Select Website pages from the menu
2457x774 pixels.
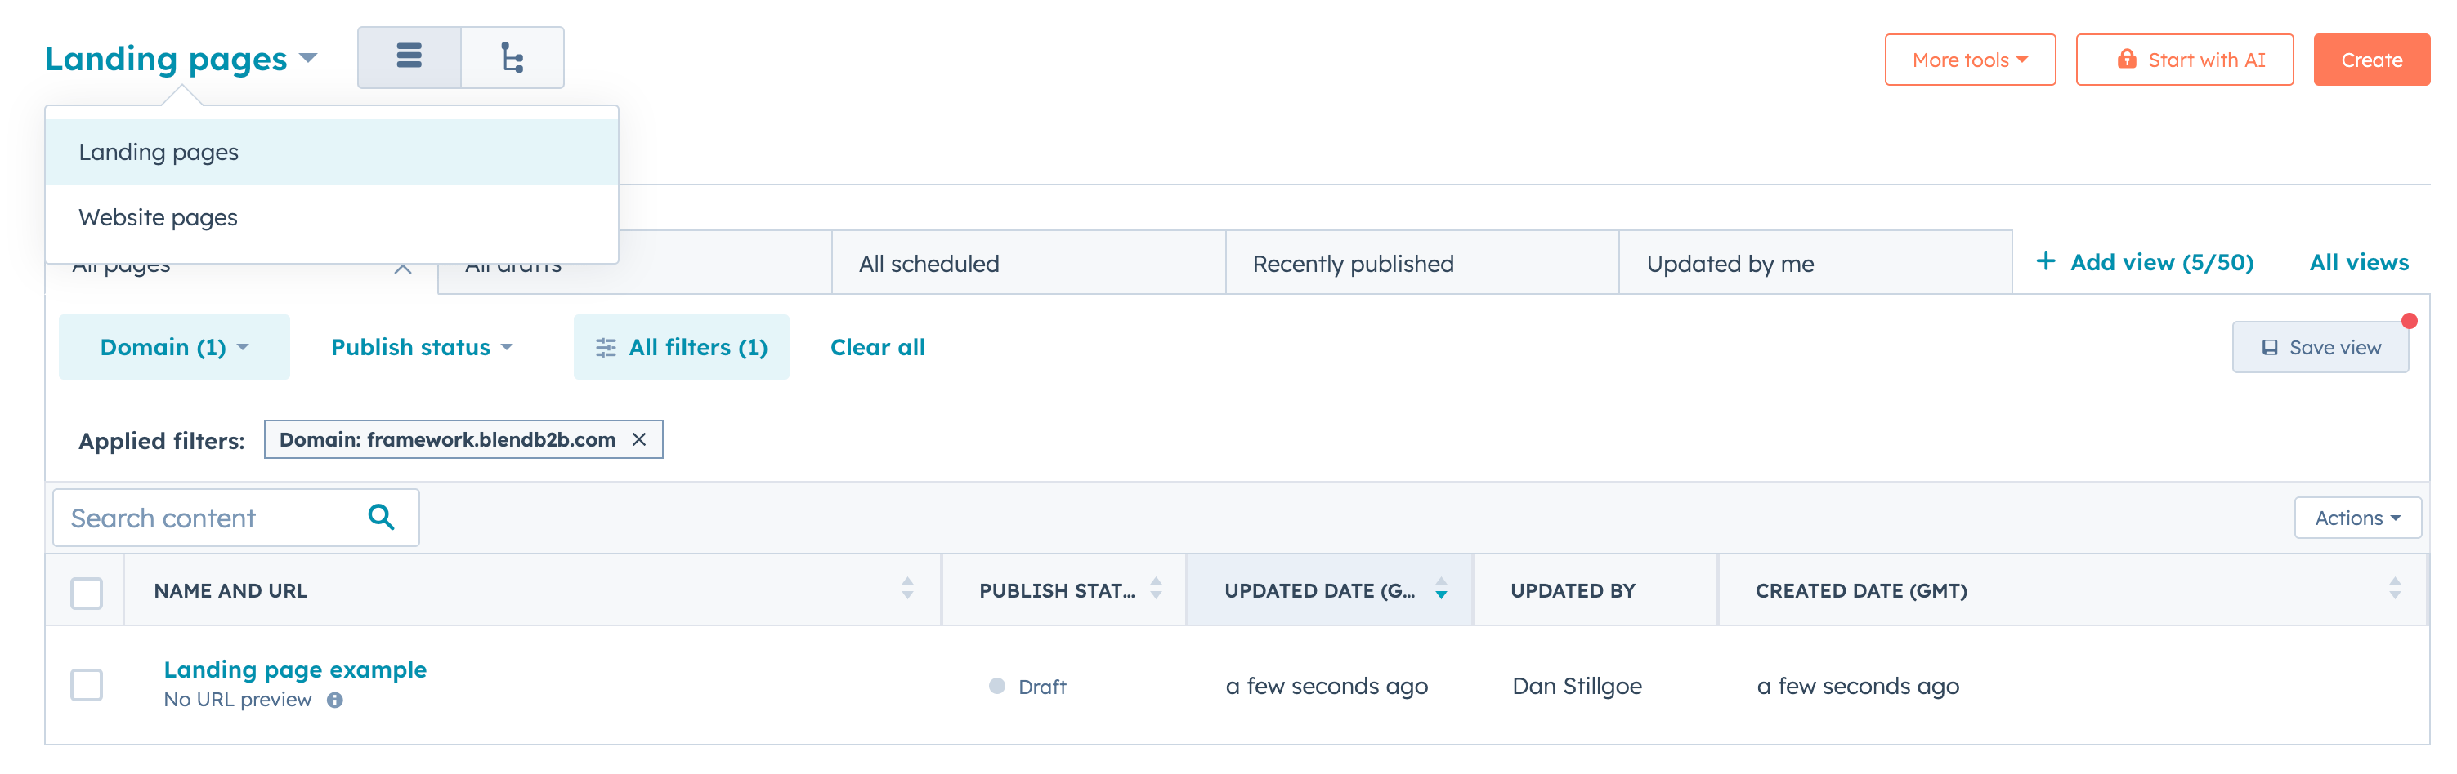click(x=158, y=216)
